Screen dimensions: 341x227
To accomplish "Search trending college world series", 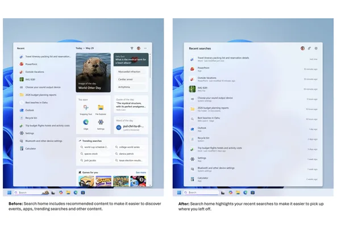I will coord(130,147).
